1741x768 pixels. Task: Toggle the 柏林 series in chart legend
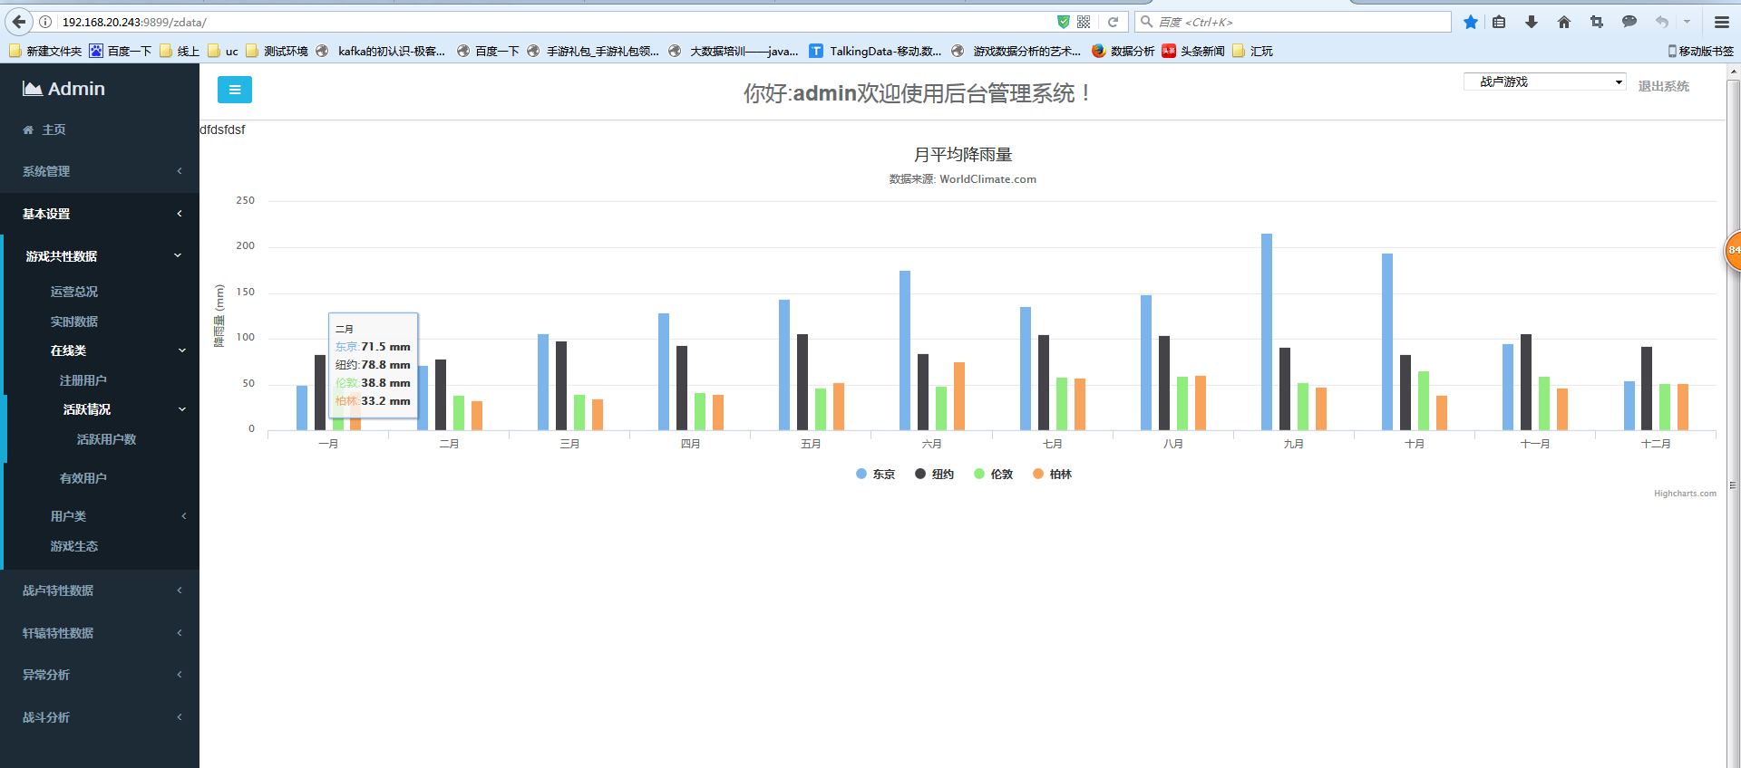click(x=1053, y=475)
